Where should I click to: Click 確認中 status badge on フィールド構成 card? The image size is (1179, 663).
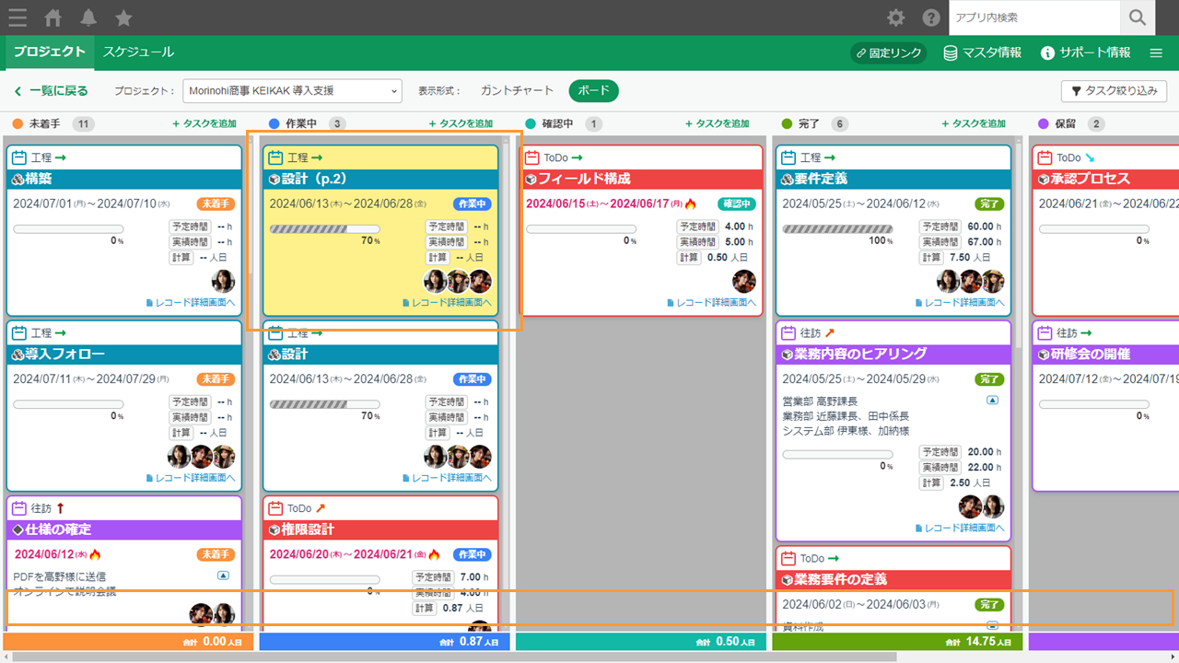click(x=737, y=204)
